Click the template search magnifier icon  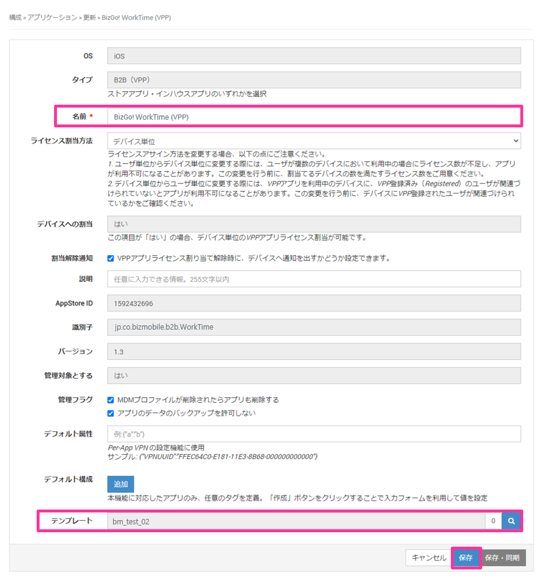(511, 521)
